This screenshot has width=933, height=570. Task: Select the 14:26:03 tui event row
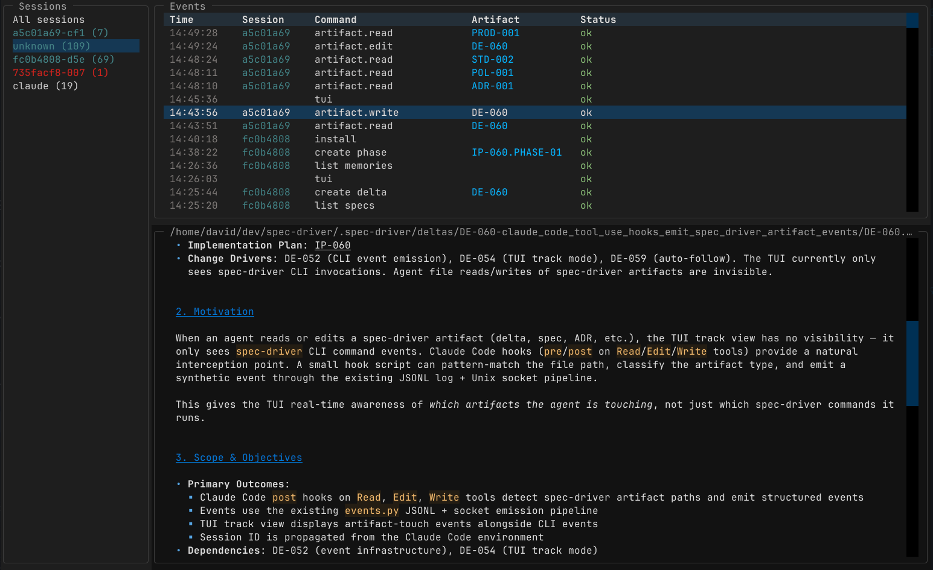pos(535,179)
